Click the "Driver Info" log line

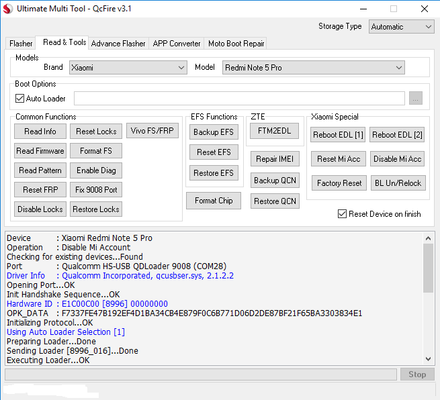(120, 276)
